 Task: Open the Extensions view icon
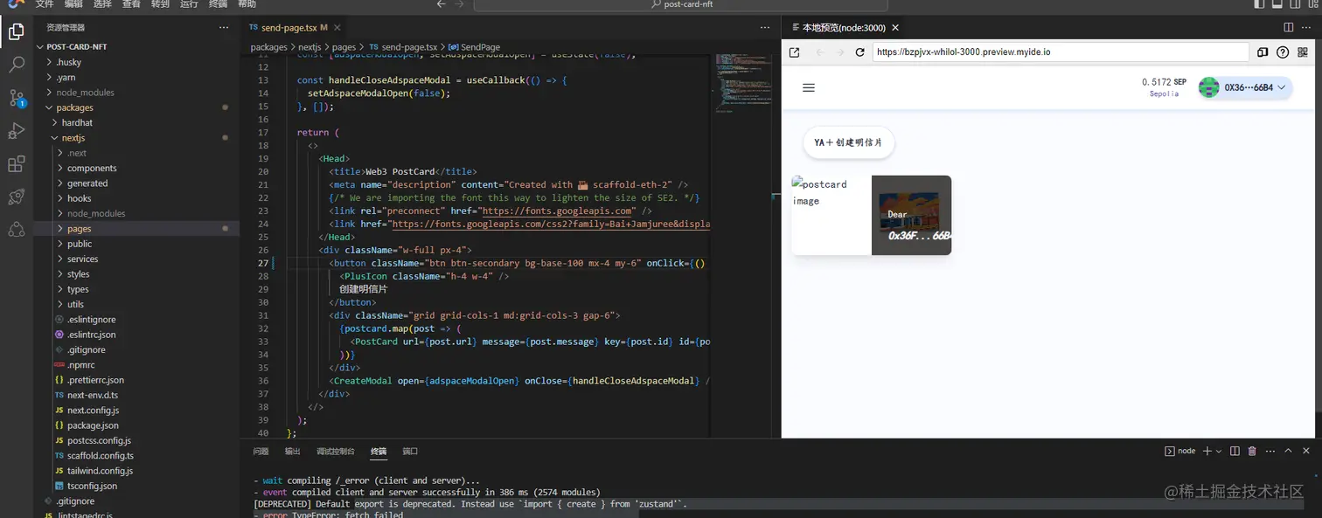16,164
